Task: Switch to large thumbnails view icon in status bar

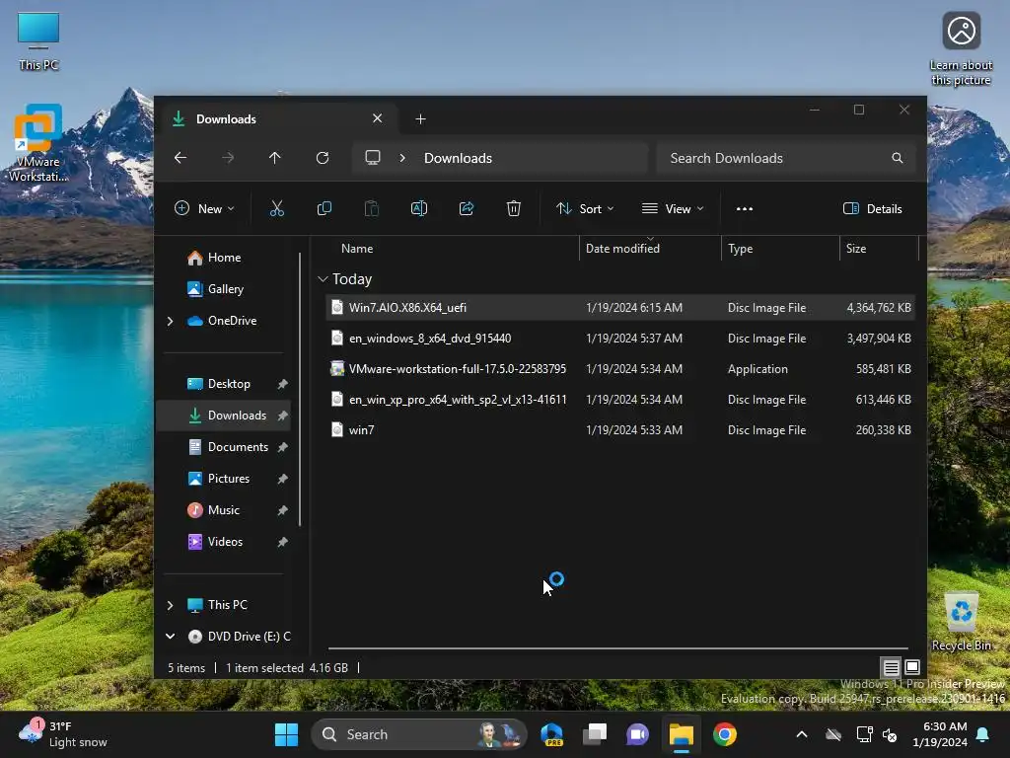Action: coord(912,668)
